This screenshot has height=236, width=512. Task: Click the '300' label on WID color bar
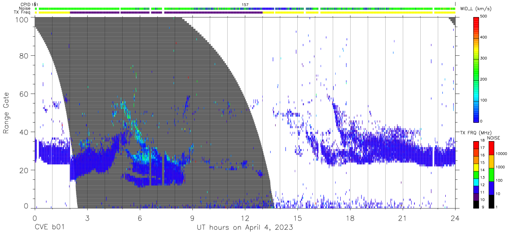coord(484,58)
